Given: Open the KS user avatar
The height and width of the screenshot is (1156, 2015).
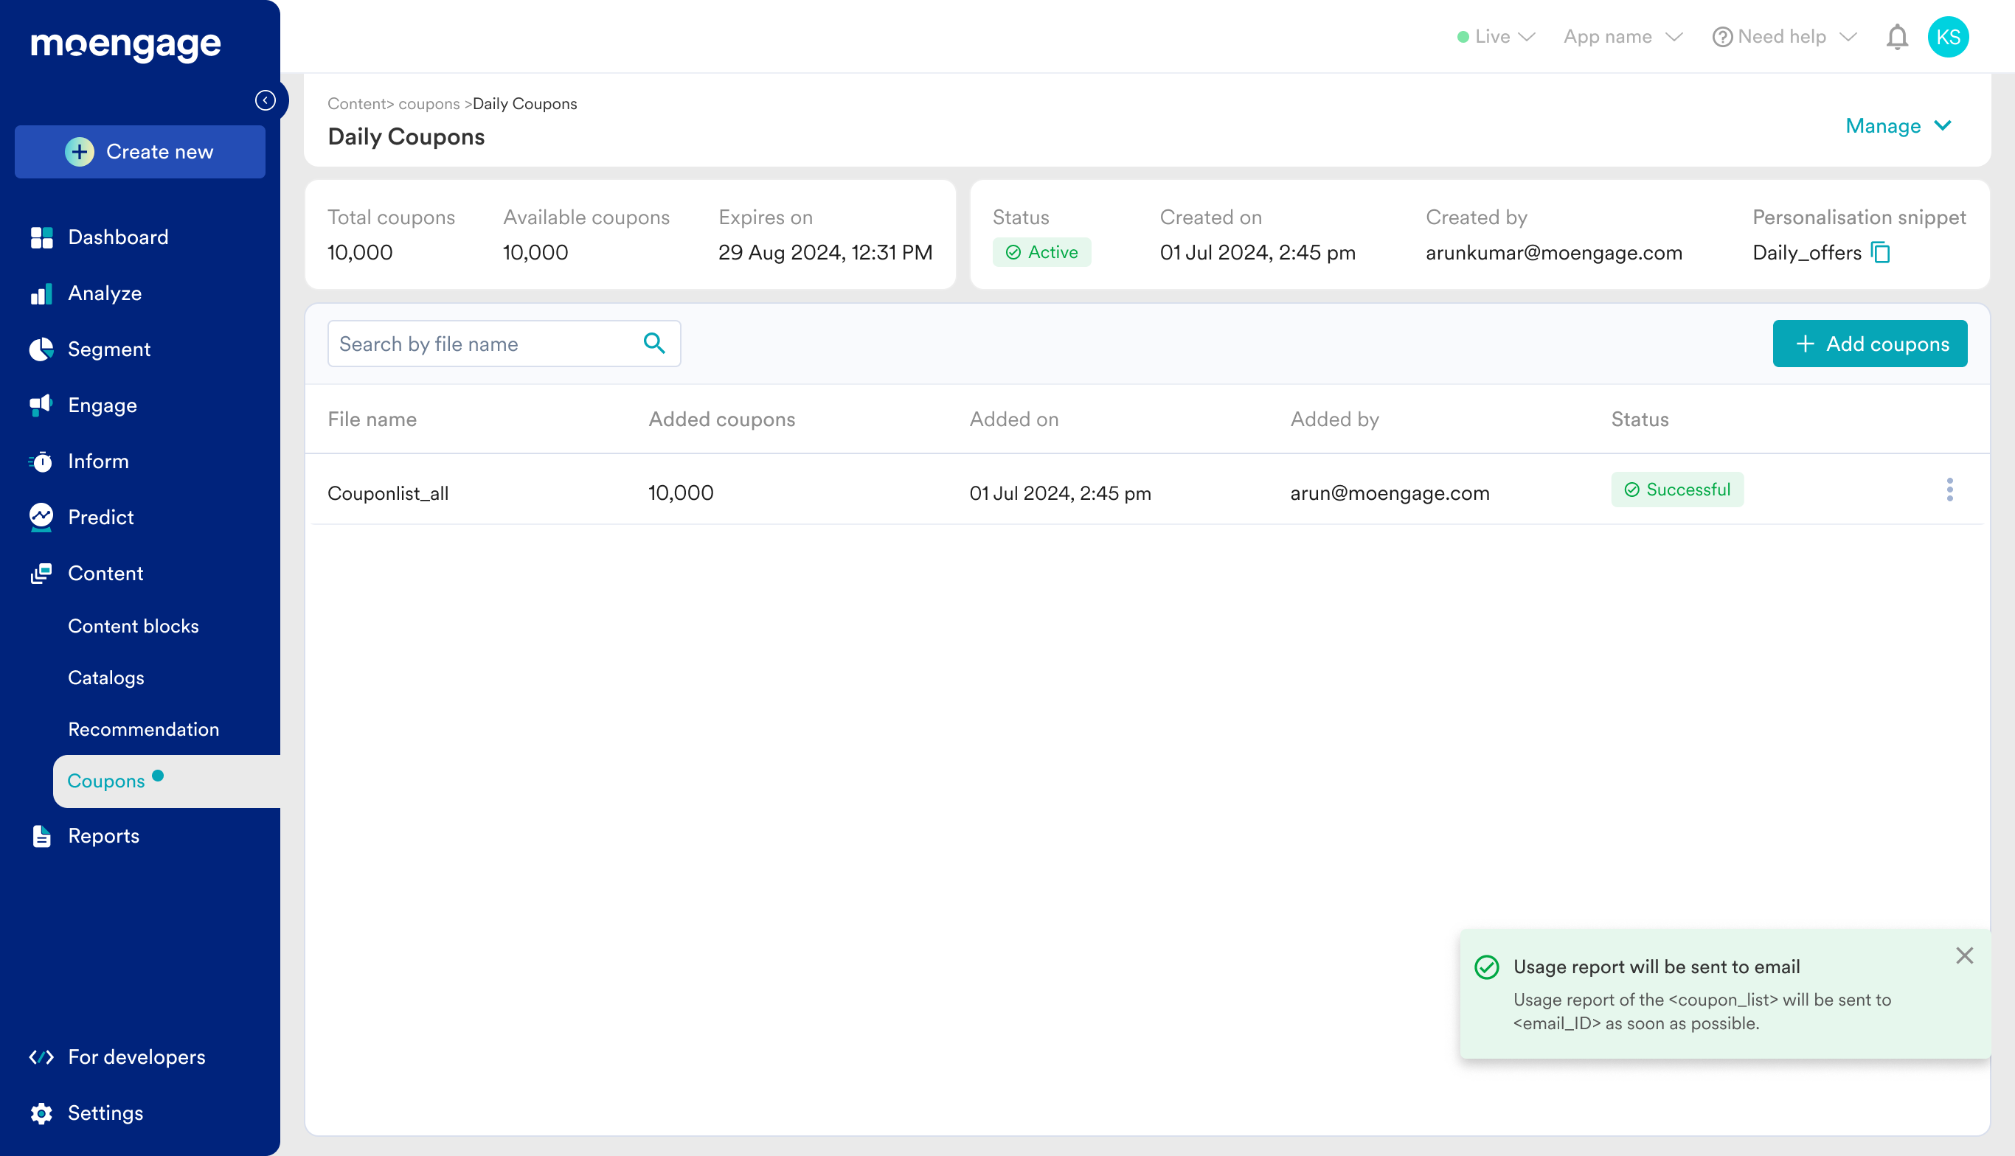Looking at the screenshot, I should pyautogui.click(x=1947, y=38).
